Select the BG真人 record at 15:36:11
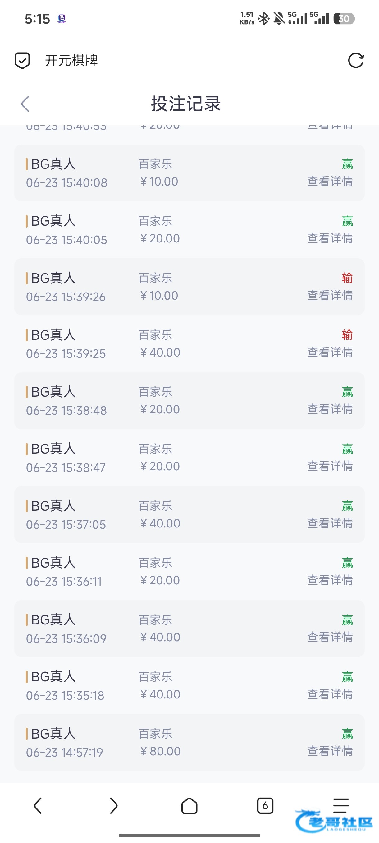 (189, 572)
